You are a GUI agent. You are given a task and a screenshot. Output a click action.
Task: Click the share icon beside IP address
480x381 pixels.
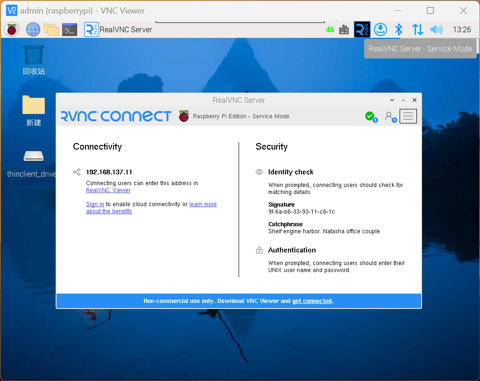point(77,172)
